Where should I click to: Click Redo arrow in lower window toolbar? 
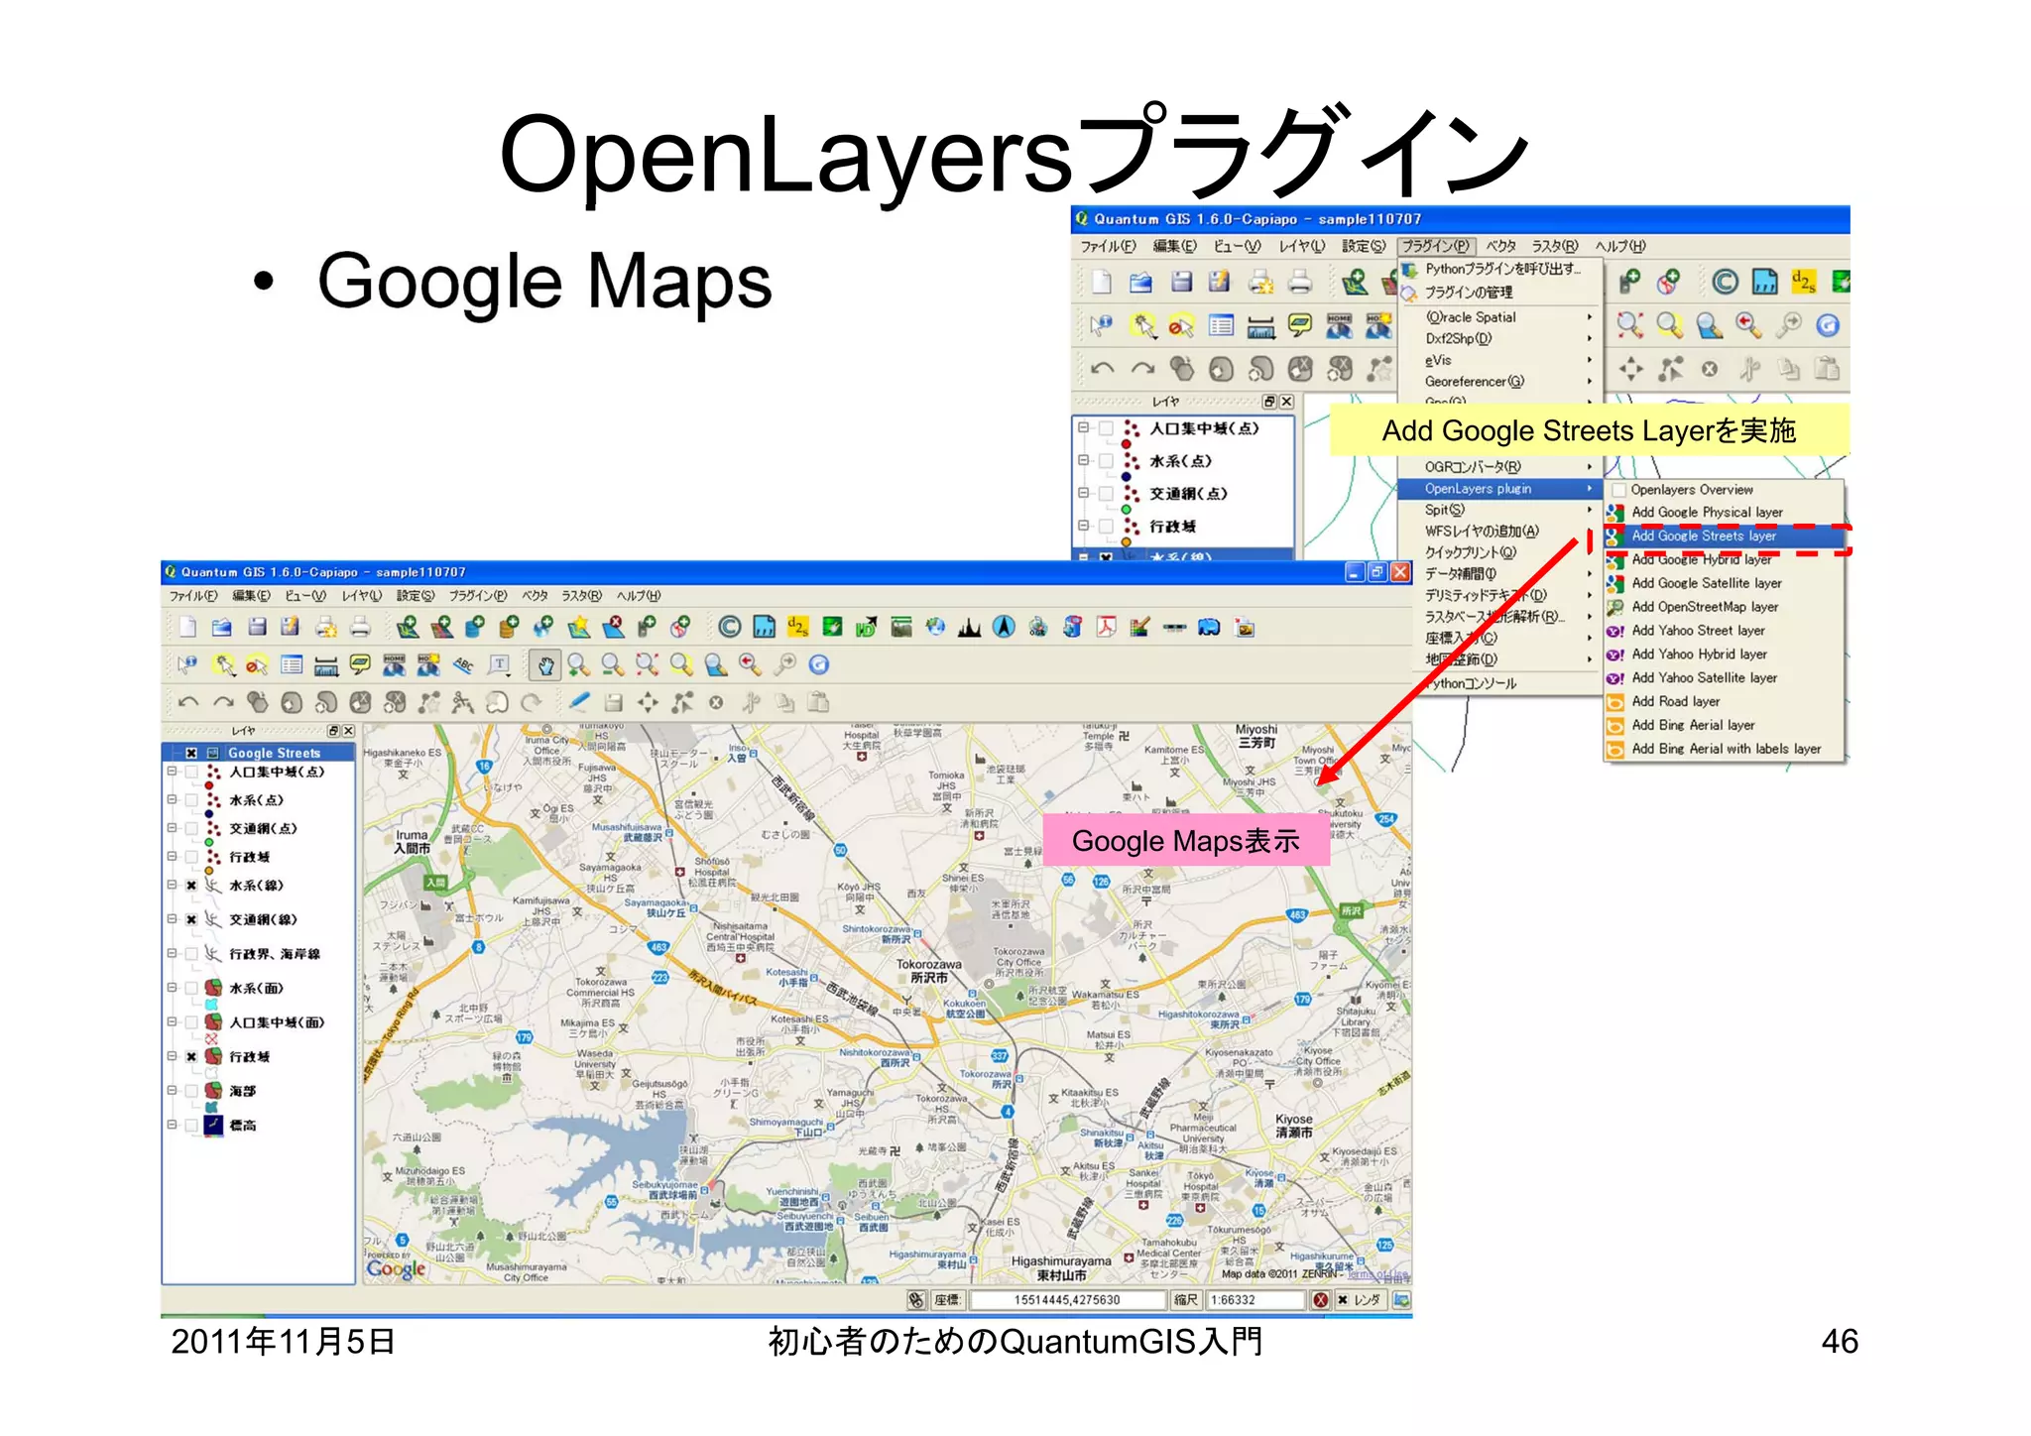[x=223, y=703]
